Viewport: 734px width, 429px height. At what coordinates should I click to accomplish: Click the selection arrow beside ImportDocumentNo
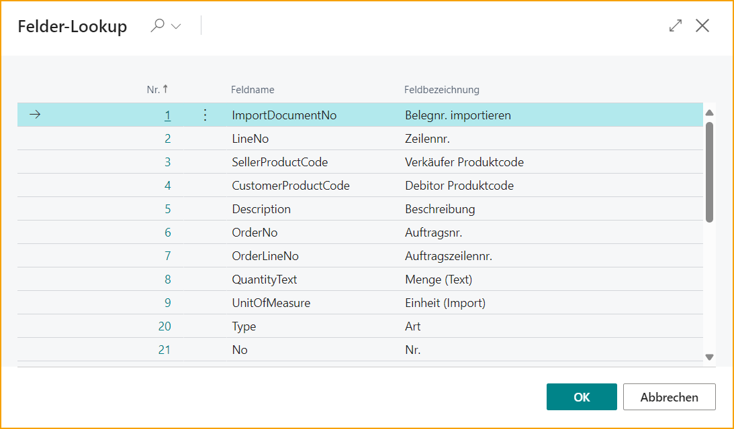34,115
